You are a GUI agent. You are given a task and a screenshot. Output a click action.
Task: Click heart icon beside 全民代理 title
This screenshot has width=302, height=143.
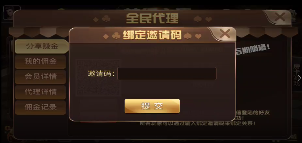coord(208,19)
